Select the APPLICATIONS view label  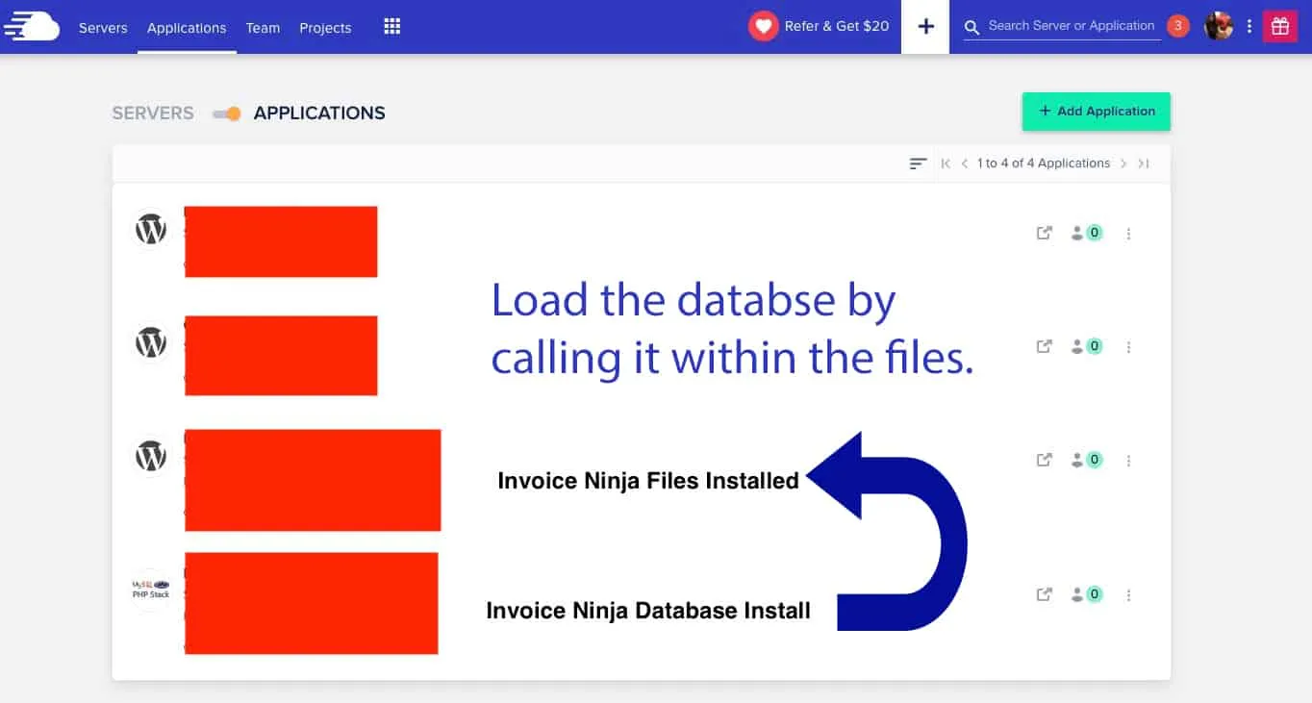319,113
